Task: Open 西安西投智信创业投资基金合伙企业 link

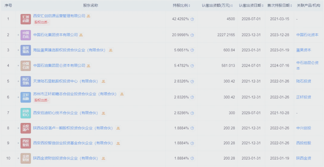Action: (73, 143)
